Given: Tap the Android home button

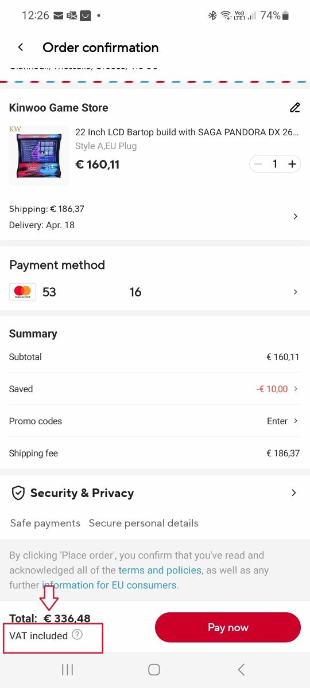Looking at the screenshot, I should [154, 669].
